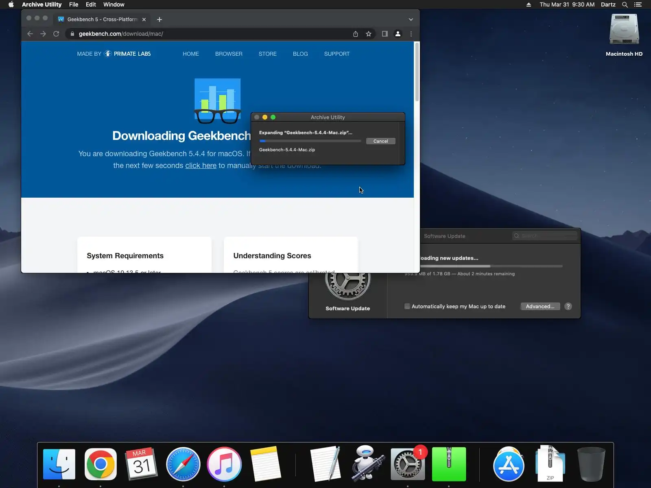Launch Google Chrome from the Dock
The height and width of the screenshot is (488, 651).
[100, 464]
